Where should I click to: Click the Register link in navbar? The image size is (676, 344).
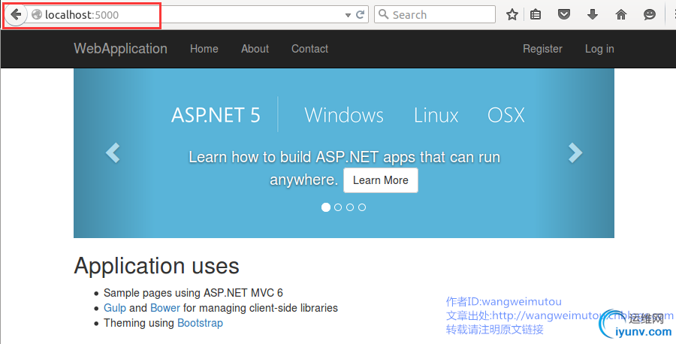click(x=542, y=49)
